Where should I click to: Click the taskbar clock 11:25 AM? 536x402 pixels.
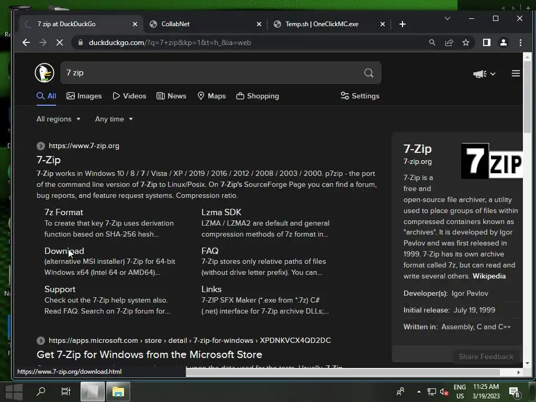point(486,392)
